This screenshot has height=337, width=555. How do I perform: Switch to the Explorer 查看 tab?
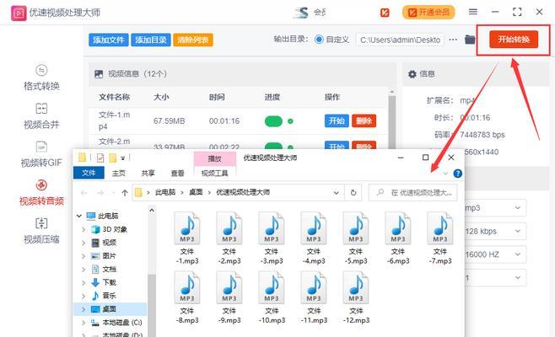pos(177,173)
